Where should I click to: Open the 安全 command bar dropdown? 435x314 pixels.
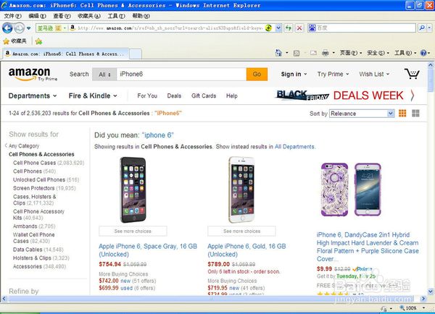[378, 53]
